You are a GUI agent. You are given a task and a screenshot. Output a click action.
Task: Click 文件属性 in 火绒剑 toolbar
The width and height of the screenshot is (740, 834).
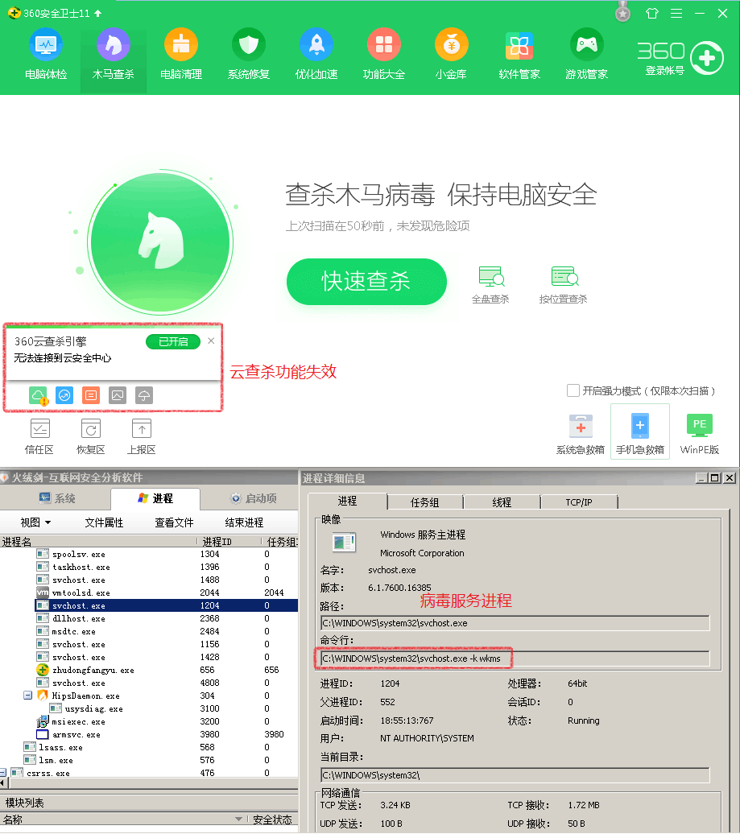click(104, 522)
